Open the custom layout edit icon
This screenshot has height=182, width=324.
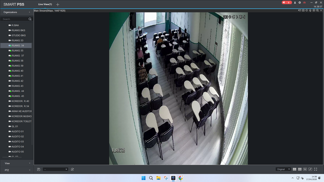click(x=310, y=169)
